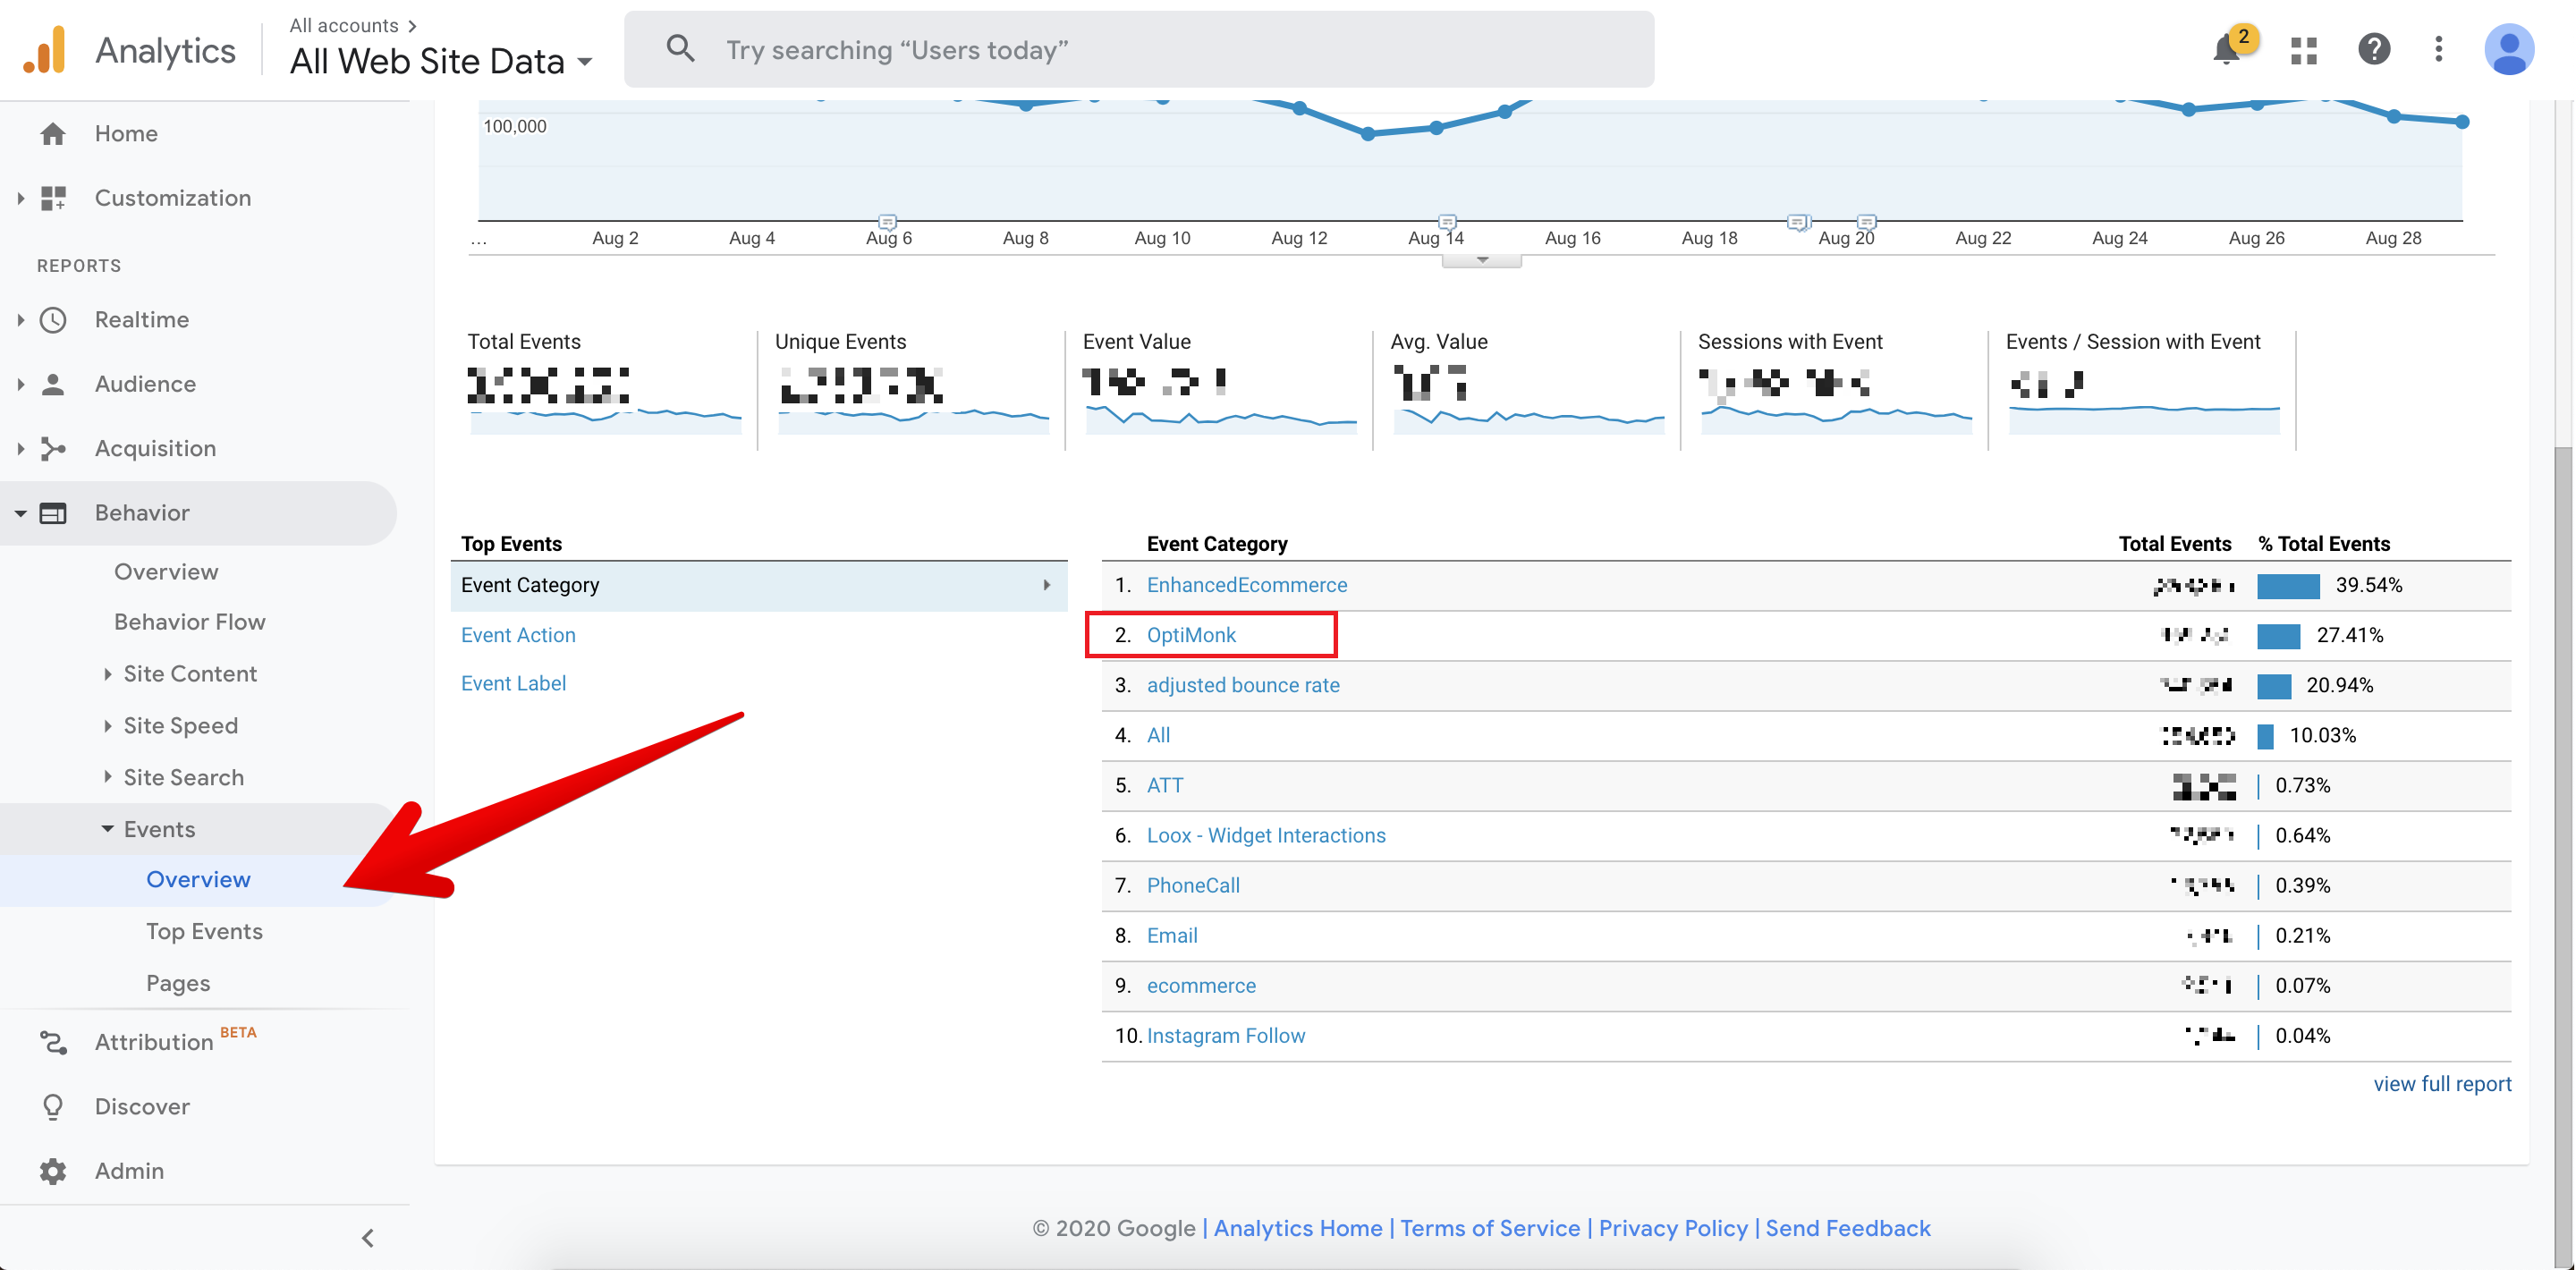Open the three-dot options menu
This screenshot has width=2576, height=1270.
(2439, 49)
